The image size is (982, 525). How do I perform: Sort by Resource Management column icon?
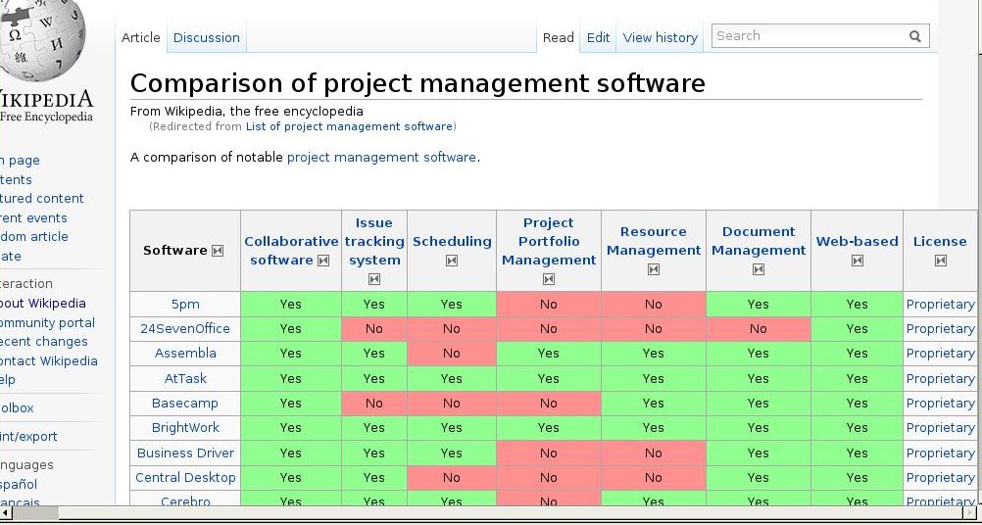pos(654,269)
